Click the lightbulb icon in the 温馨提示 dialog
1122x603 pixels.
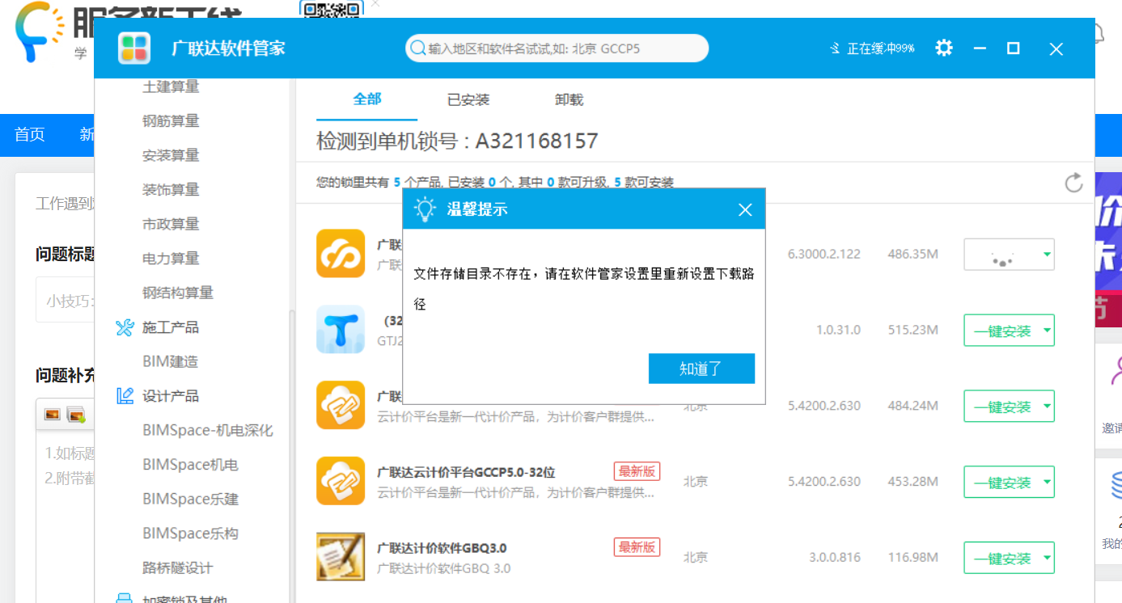425,209
